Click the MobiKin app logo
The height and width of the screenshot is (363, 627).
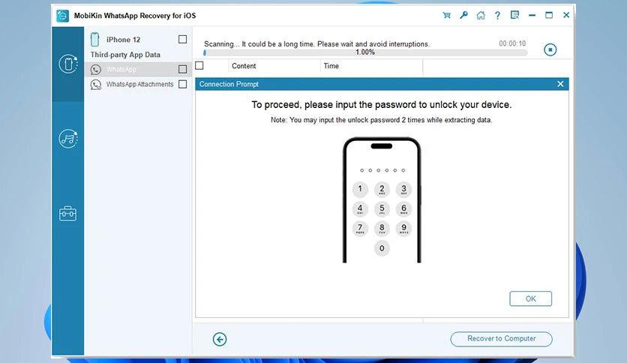[x=62, y=16]
